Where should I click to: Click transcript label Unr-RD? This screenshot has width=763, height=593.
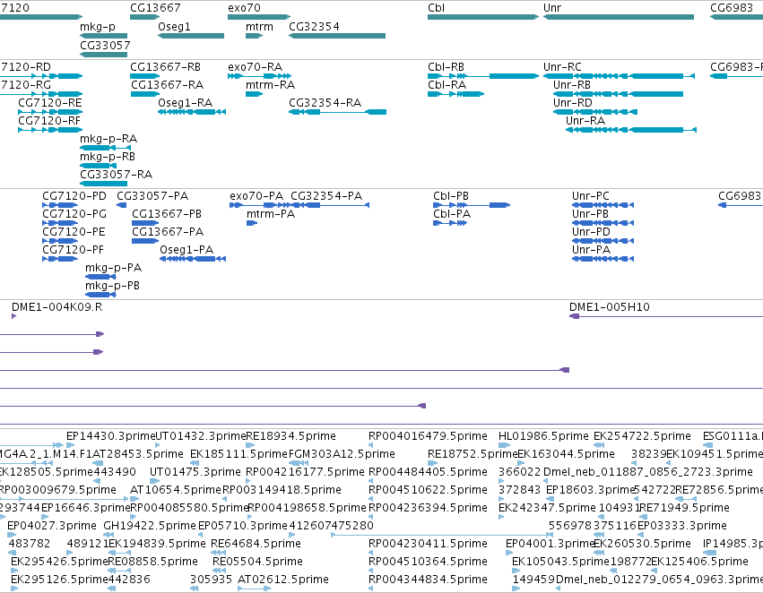(x=572, y=103)
